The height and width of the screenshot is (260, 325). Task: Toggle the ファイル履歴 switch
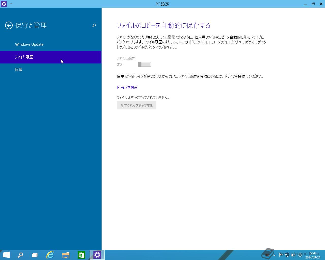click(x=145, y=64)
